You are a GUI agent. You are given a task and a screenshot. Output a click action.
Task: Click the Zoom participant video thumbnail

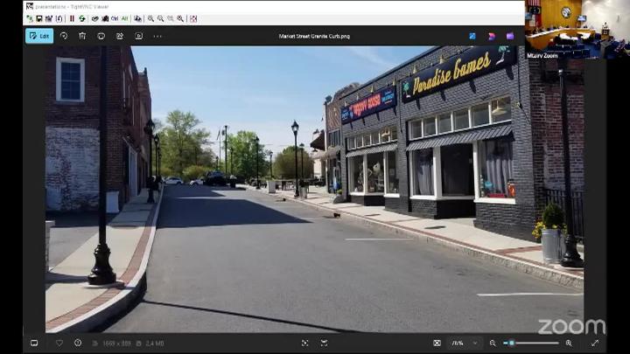click(577, 30)
